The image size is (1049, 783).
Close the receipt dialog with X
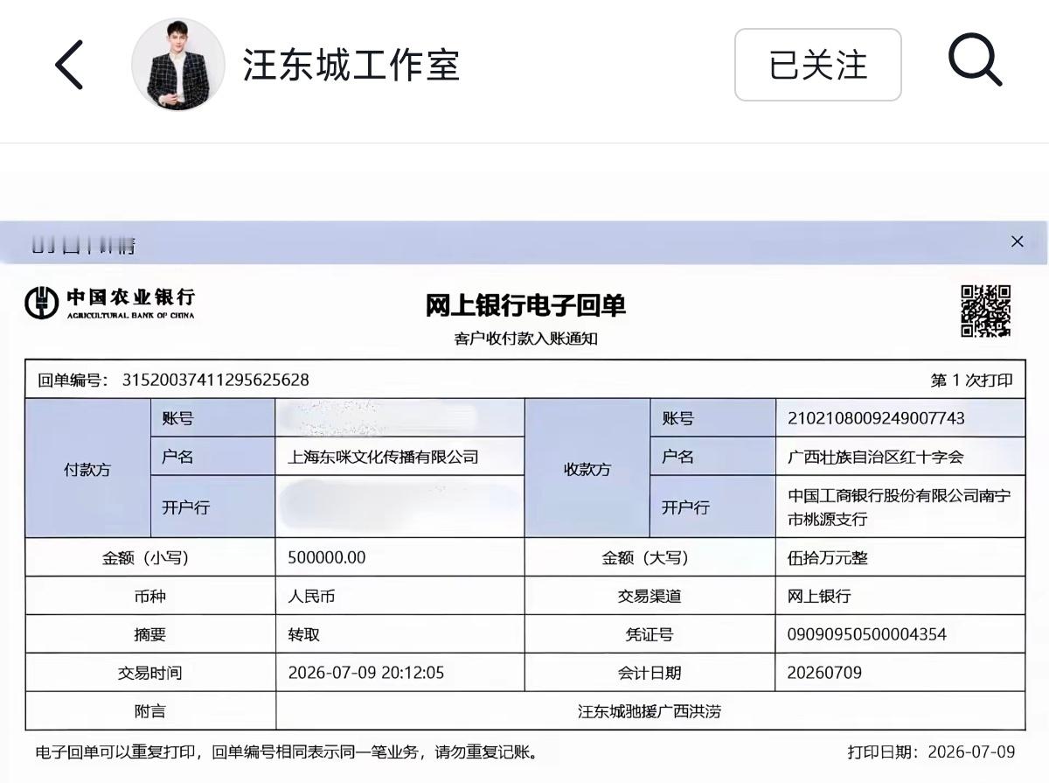1017,241
